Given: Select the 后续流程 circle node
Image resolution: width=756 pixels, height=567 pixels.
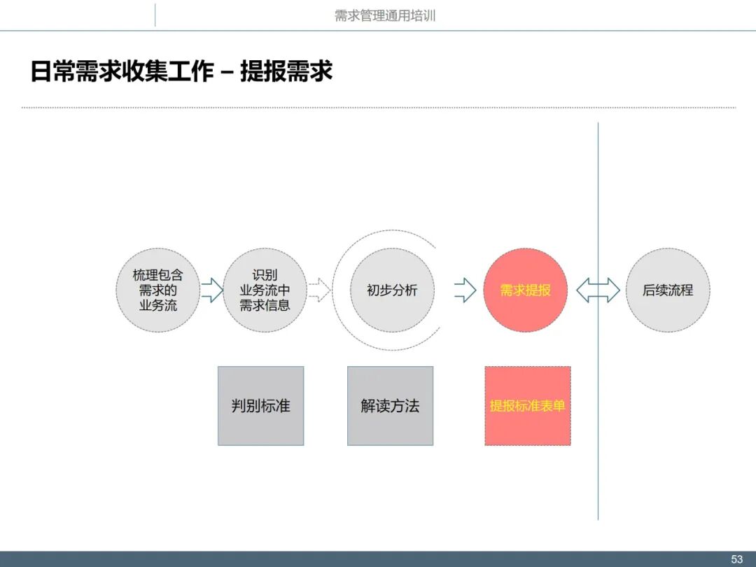Looking at the screenshot, I should [x=668, y=290].
